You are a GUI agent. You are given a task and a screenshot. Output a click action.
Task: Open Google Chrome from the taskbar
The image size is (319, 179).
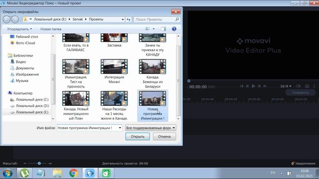click(73, 173)
